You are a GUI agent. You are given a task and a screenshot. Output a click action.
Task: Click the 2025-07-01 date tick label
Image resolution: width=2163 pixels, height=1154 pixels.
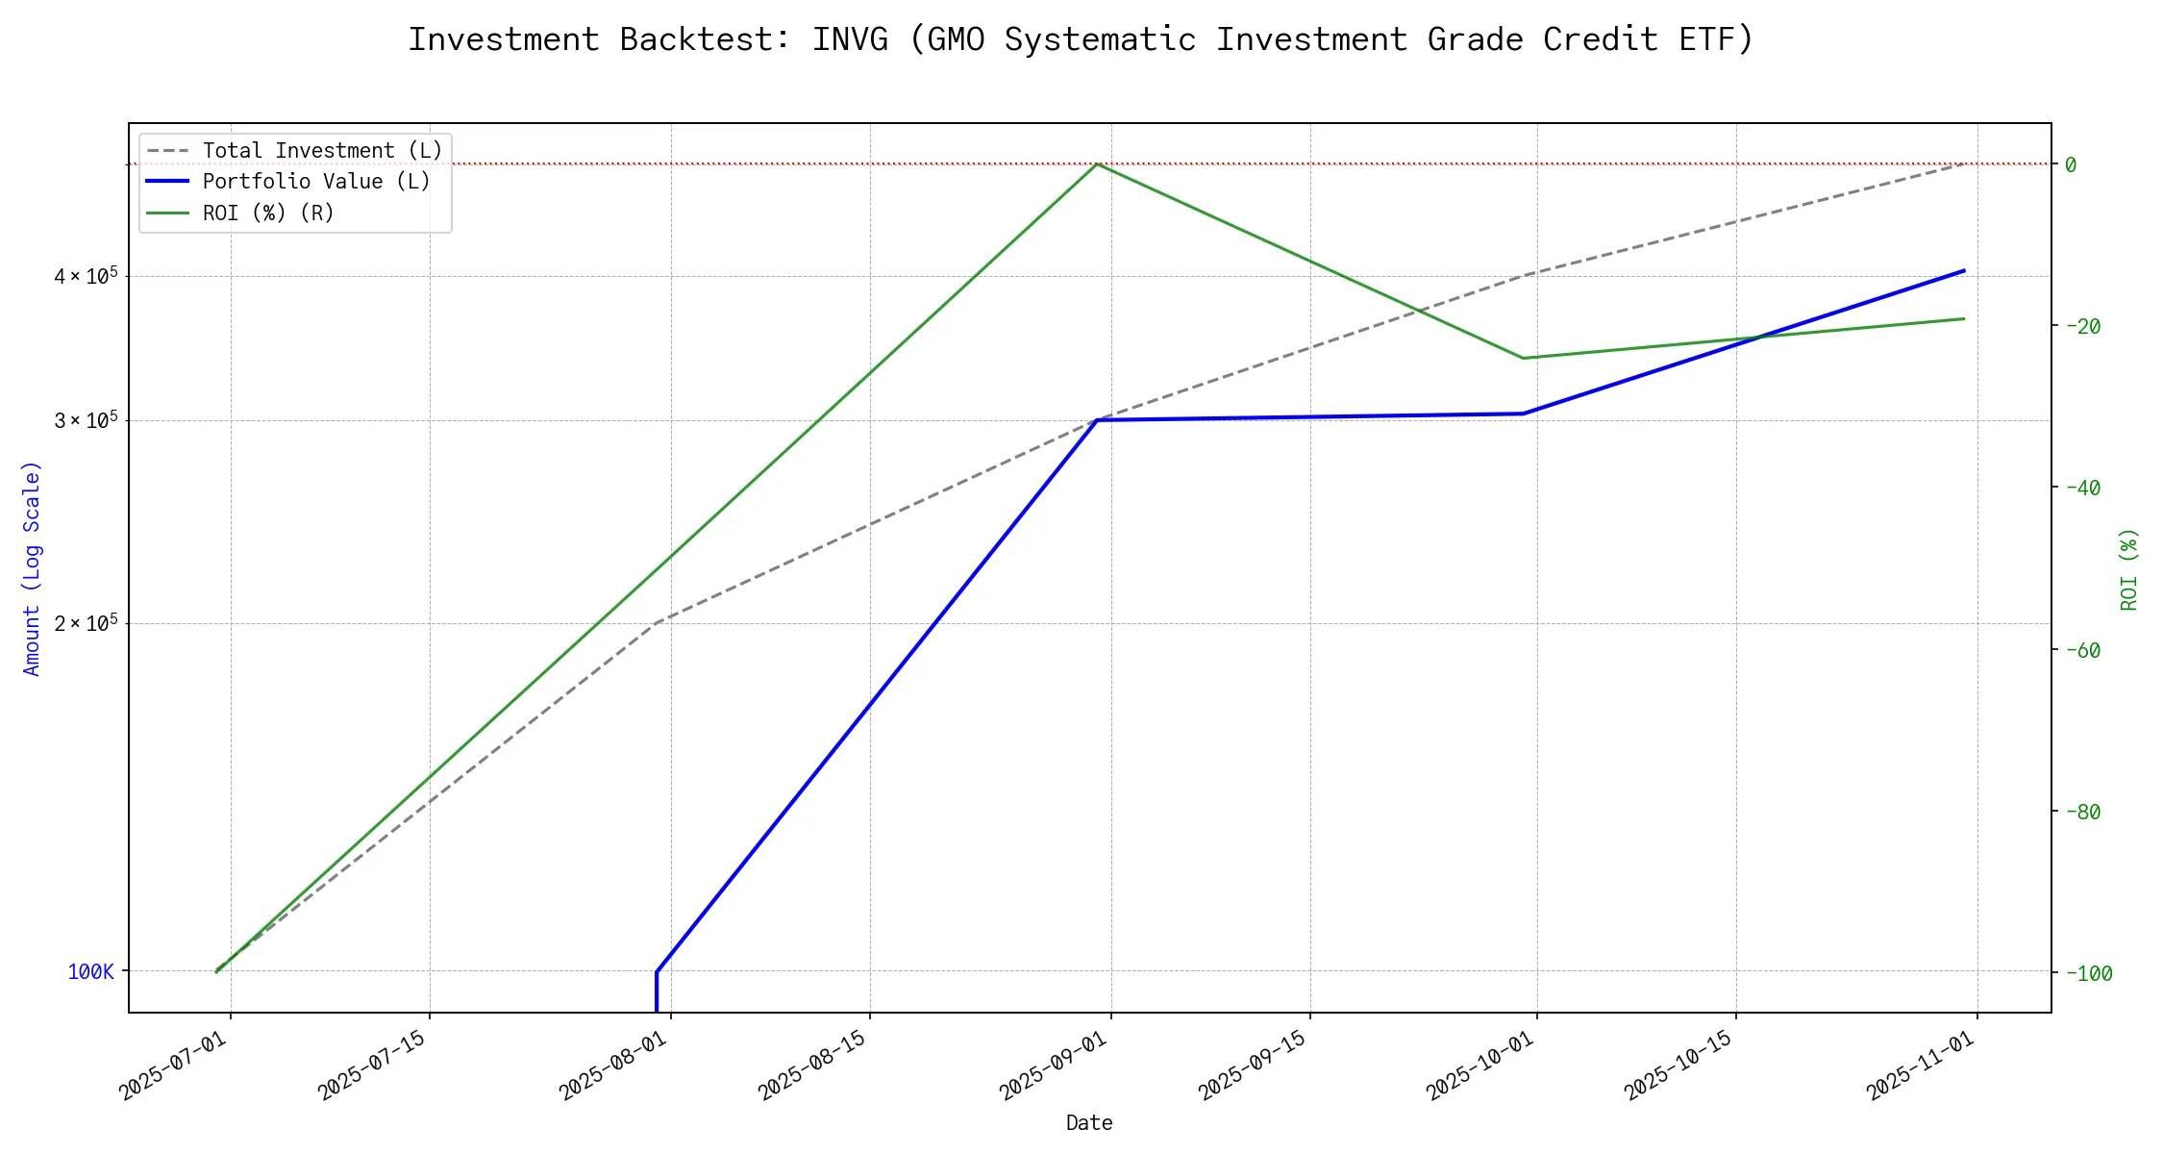[x=174, y=1066]
